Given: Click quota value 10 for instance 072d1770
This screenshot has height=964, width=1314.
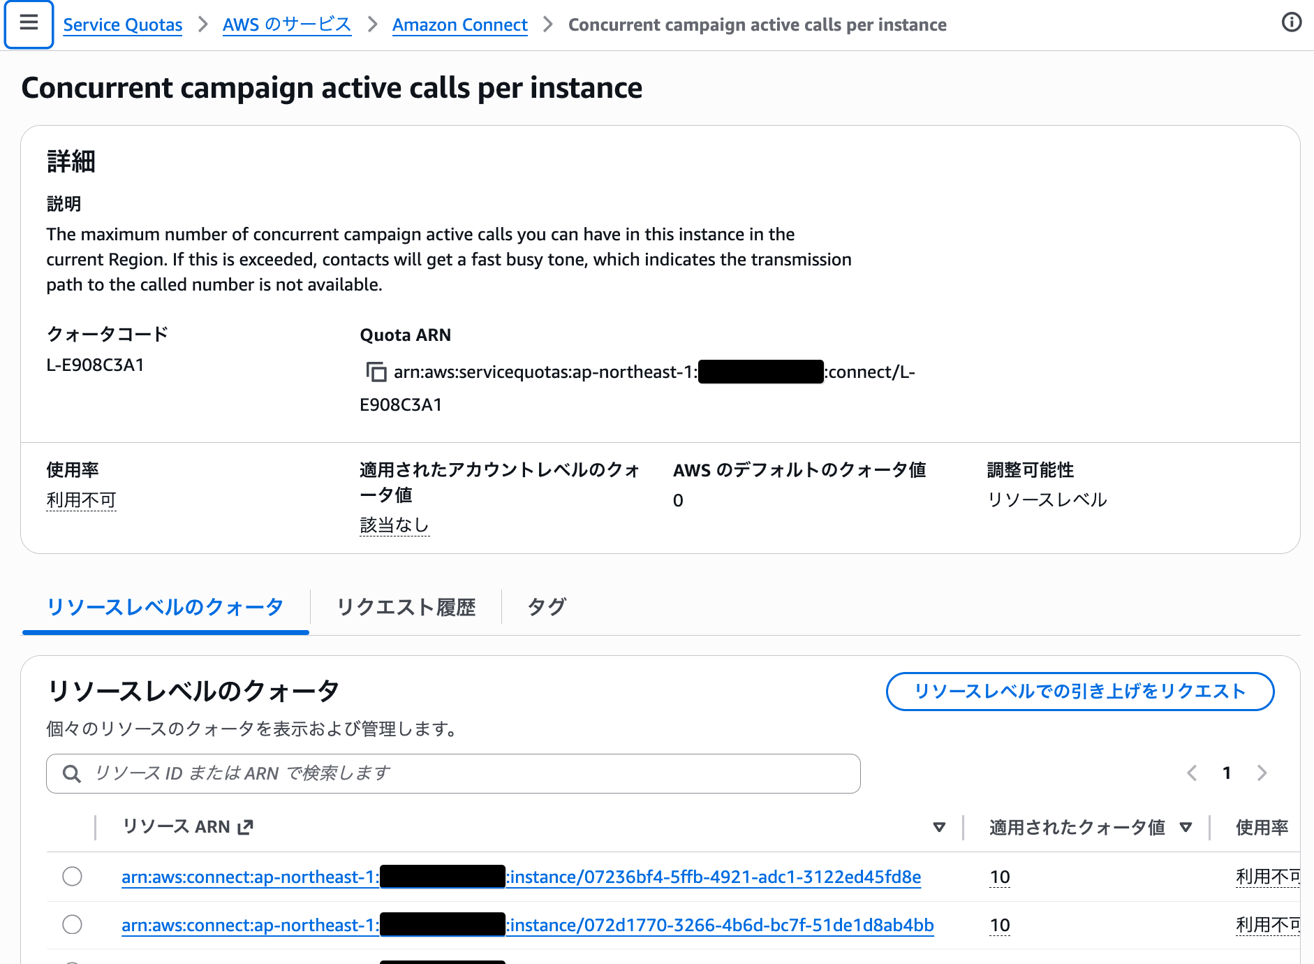Looking at the screenshot, I should [x=1000, y=925].
